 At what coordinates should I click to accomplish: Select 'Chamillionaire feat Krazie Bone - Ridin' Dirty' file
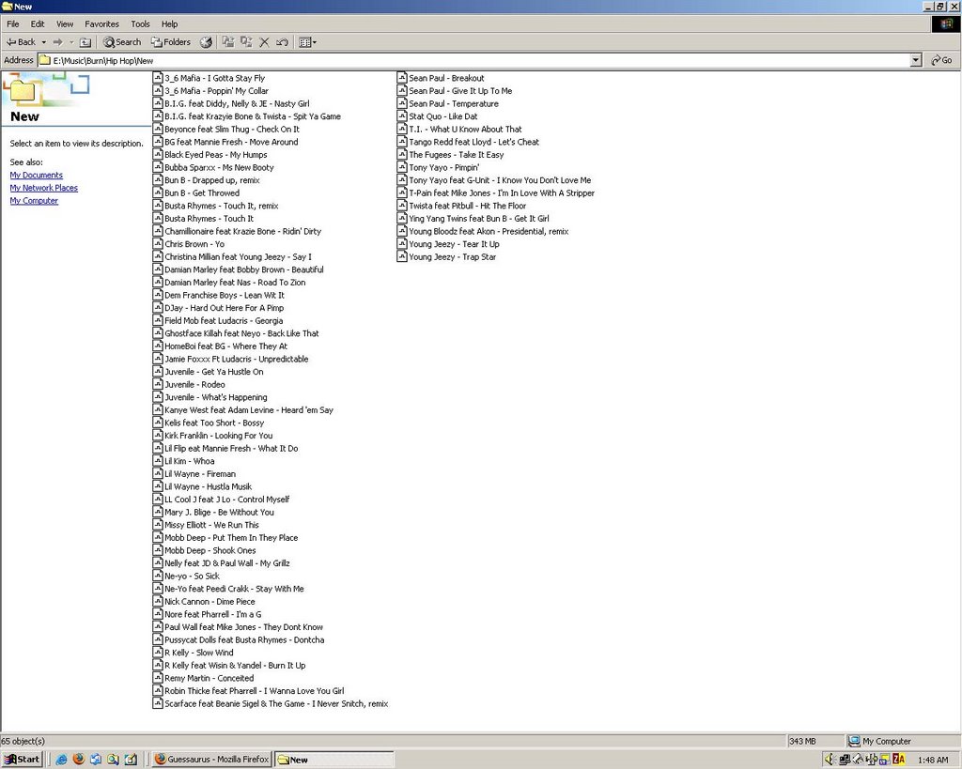[x=243, y=231]
